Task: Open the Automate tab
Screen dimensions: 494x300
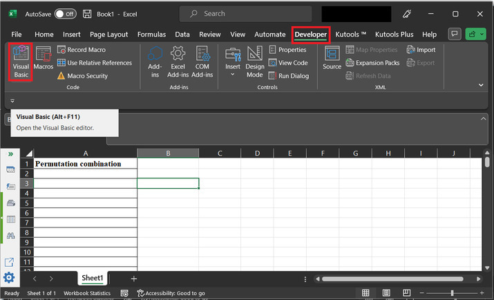Action: coord(270,35)
